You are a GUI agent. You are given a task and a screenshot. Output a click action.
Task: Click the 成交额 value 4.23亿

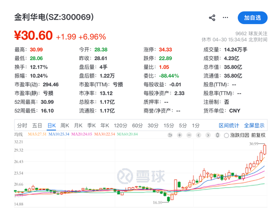click(231, 58)
